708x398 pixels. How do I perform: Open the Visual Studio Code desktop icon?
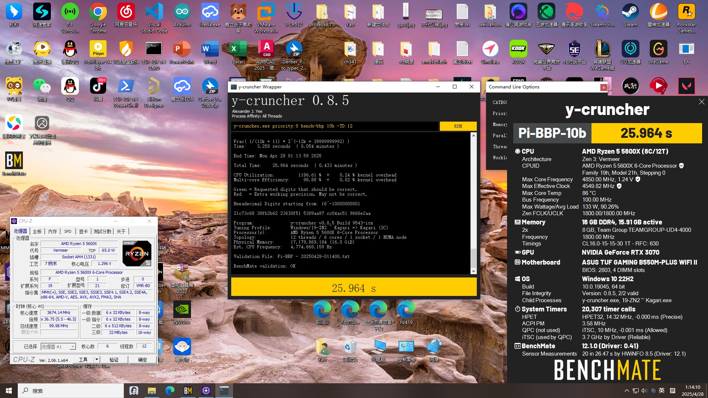(x=154, y=18)
